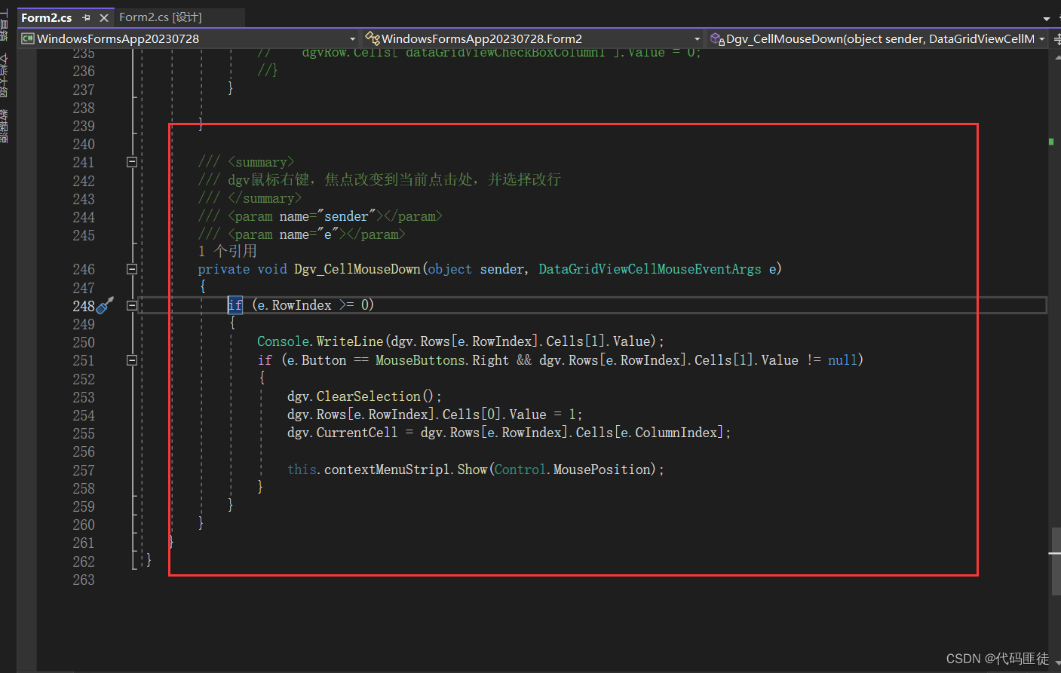Screen dimensions: 1061x673
Task: Click on 'Console' in line 250
Action: [283, 341]
